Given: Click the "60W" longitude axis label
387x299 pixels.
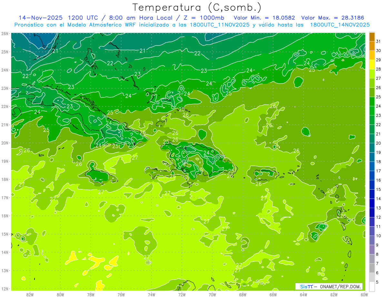Looking at the screenshot, I should pos(364,294).
